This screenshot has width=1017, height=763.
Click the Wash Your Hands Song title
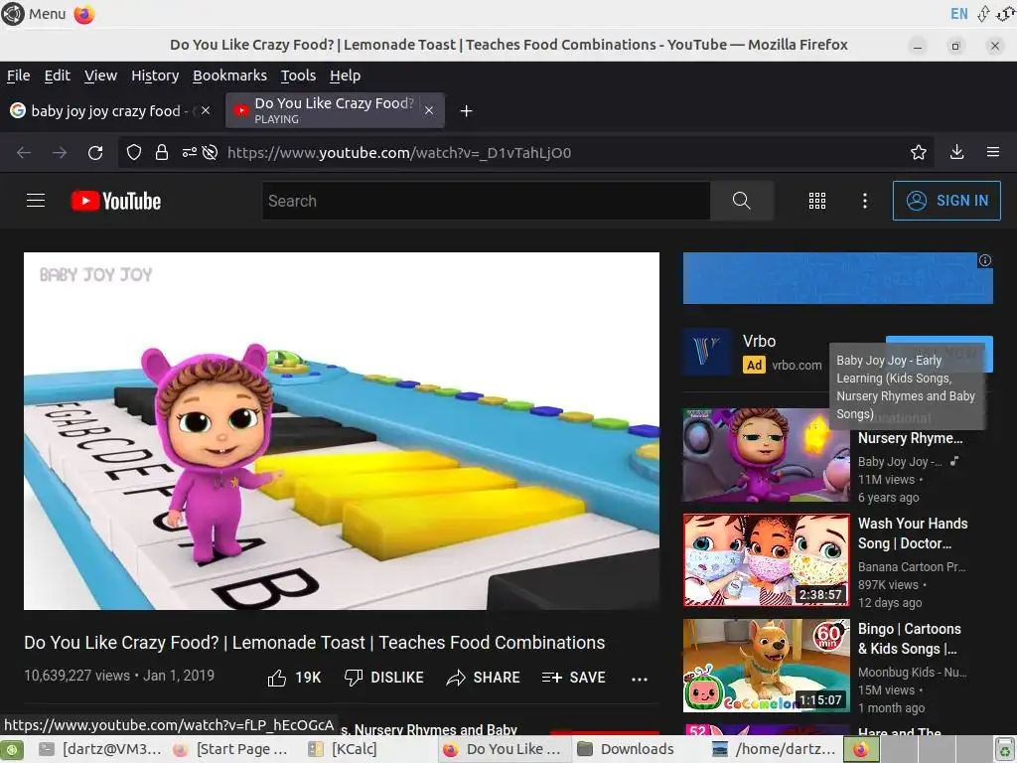coord(913,534)
